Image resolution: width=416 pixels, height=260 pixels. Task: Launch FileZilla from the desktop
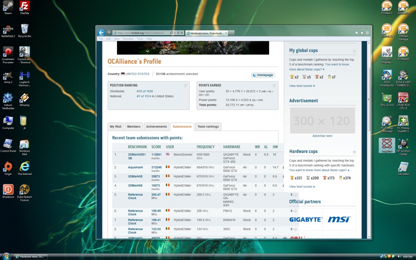point(24,6)
